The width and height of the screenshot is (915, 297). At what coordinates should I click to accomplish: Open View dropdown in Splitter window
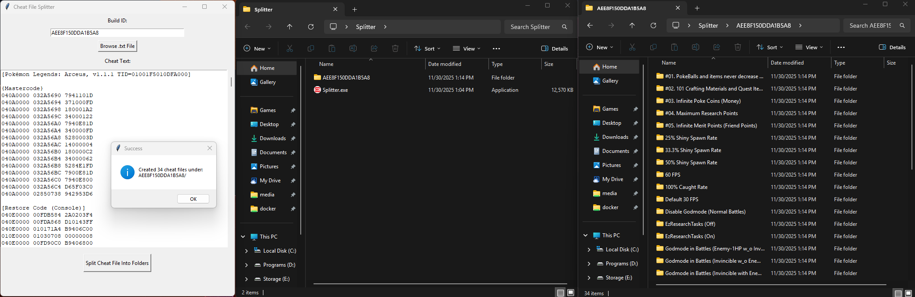(467, 49)
